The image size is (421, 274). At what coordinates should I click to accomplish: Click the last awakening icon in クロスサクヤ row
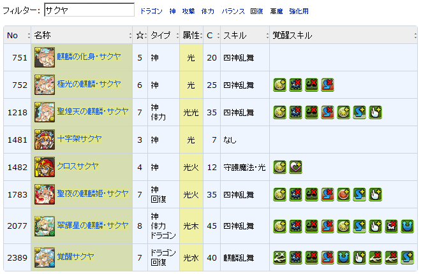click(x=295, y=167)
